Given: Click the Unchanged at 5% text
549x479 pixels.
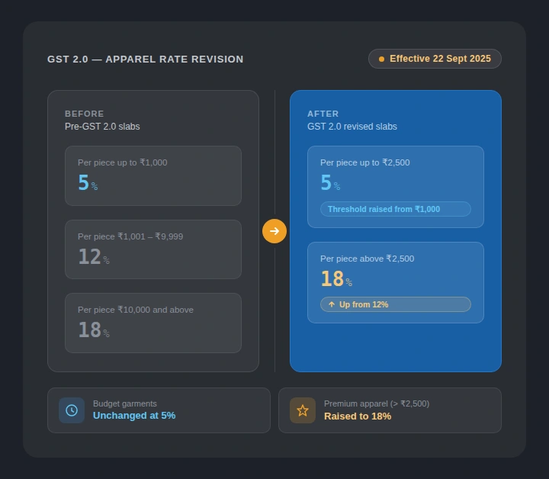Looking at the screenshot, I should tap(134, 416).
